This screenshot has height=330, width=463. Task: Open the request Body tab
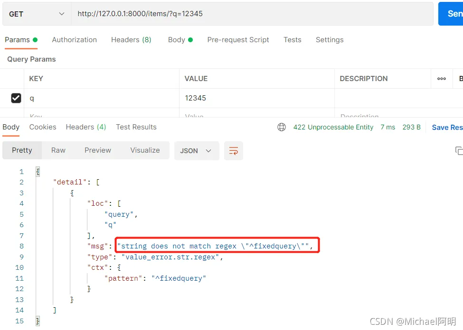click(180, 40)
